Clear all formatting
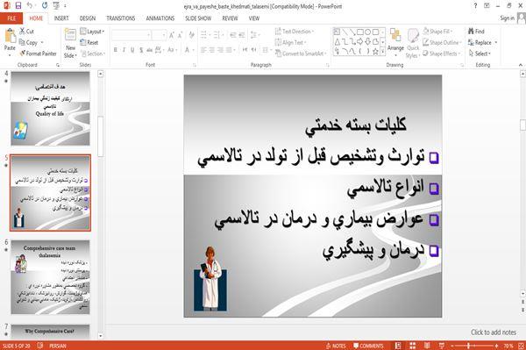The width and height of the screenshot is (526, 350). tap(191, 35)
